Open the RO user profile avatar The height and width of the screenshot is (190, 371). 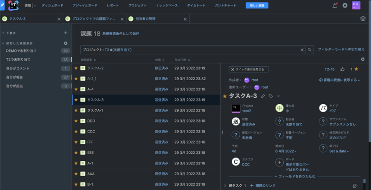point(356,5)
